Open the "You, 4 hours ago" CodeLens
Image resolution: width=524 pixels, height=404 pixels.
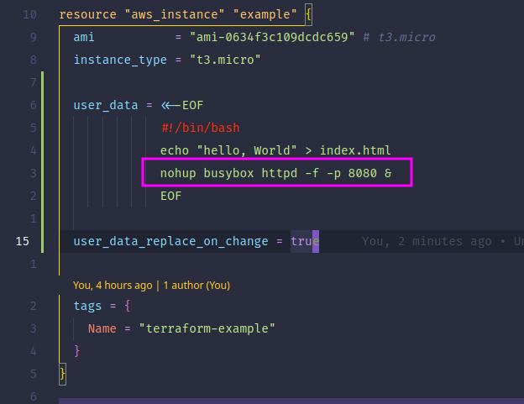pos(113,286)
